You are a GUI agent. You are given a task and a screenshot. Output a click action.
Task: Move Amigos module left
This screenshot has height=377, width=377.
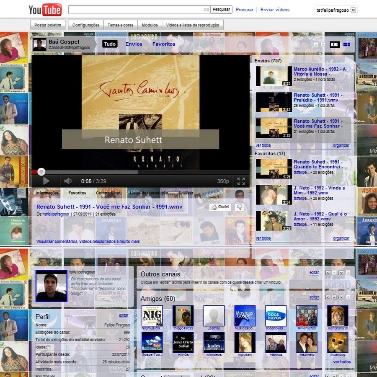coord(327,297)
